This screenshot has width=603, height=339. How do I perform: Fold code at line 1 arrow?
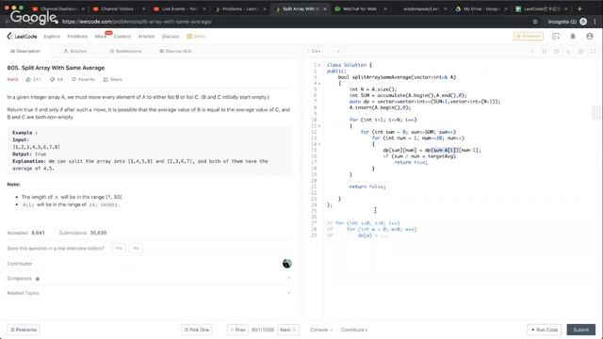point(319,65)
